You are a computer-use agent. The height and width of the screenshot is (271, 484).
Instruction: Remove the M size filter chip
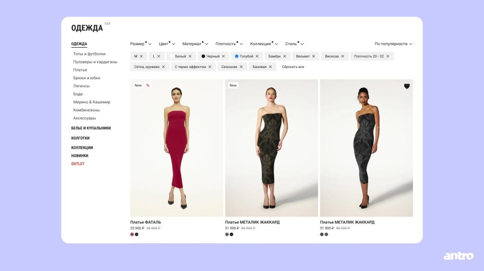141,56
